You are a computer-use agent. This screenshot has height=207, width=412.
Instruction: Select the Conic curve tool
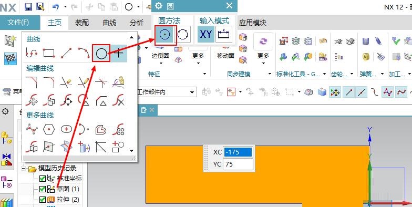click(x=84, y=129)
